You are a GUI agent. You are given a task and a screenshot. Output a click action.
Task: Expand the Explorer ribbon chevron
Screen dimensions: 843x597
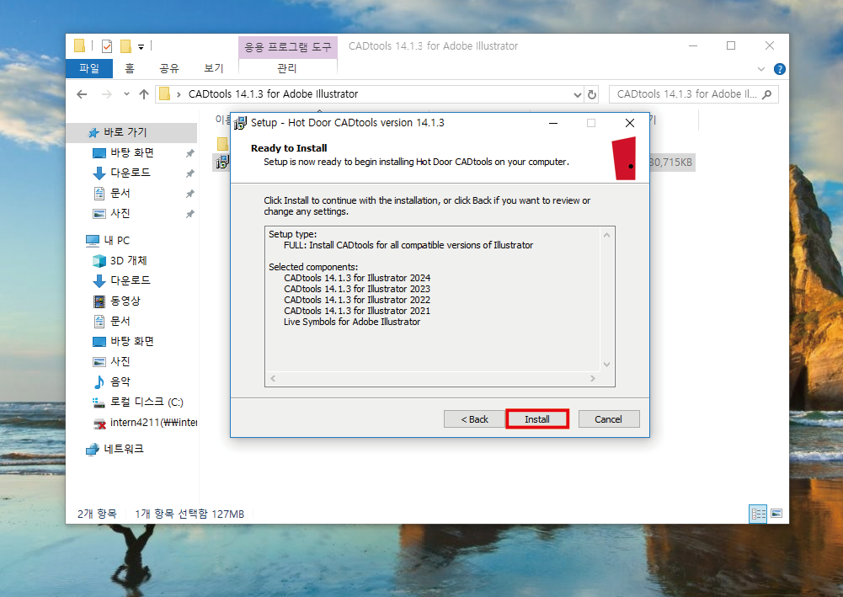(760, 69)
